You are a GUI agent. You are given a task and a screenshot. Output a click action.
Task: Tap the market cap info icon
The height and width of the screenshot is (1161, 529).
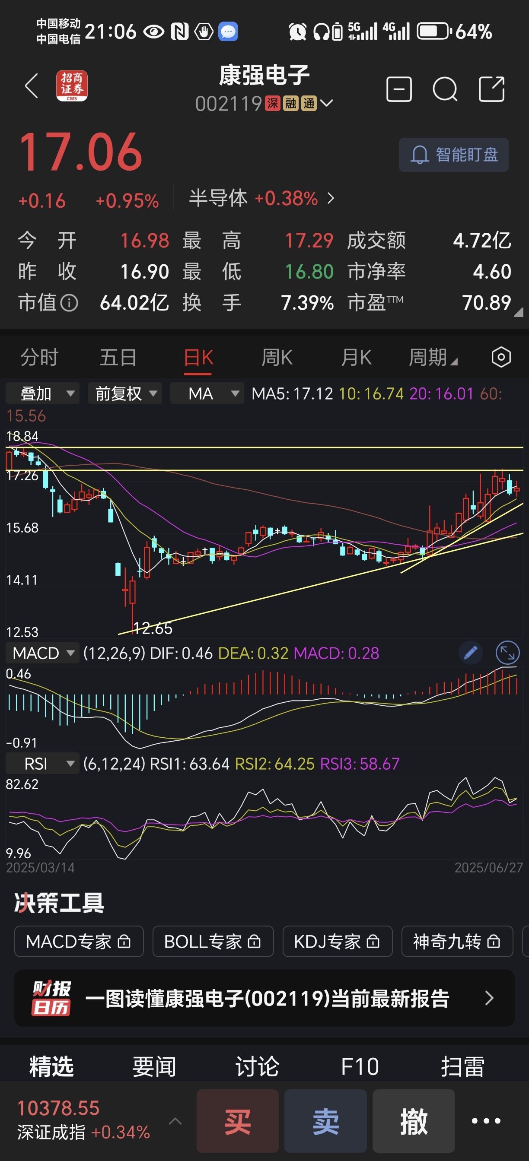[x=69, y=303]
